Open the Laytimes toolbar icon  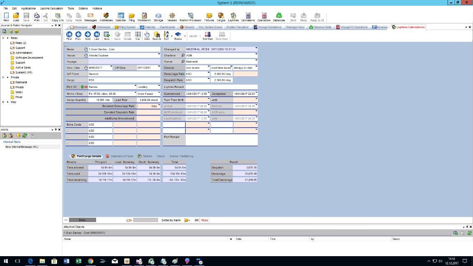[x=233, y=17]
